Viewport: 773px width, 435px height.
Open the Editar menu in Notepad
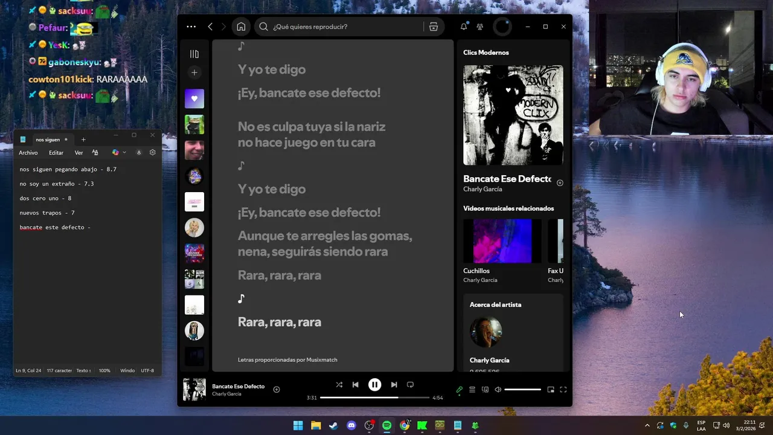pyautogui.click(x=56, y=153)
